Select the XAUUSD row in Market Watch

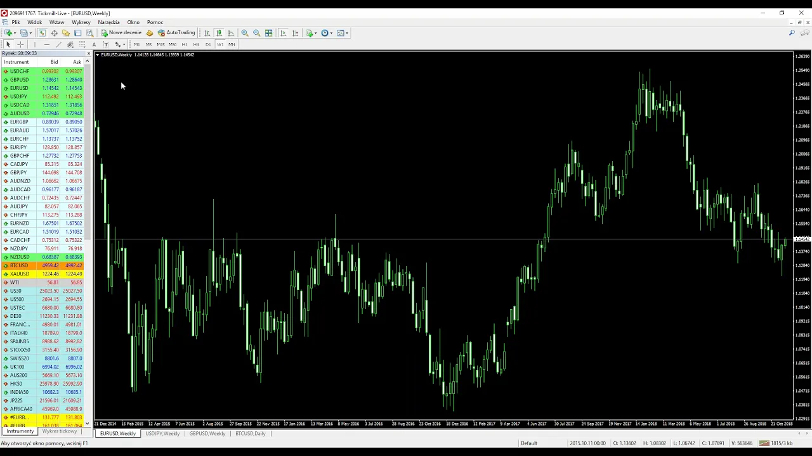tap(43, 274)
